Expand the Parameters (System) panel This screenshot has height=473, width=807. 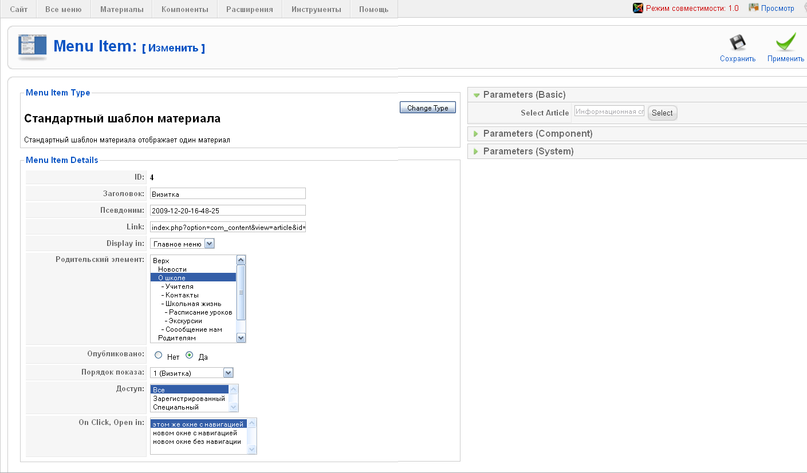[528, 152]
